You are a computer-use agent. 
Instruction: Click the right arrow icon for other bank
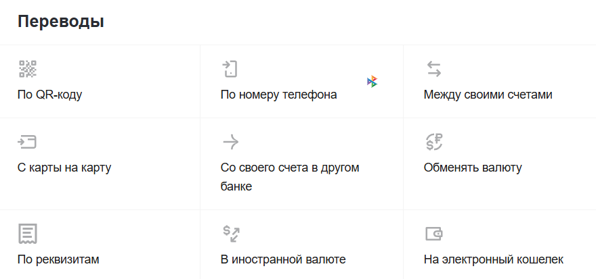click(230, 142)
